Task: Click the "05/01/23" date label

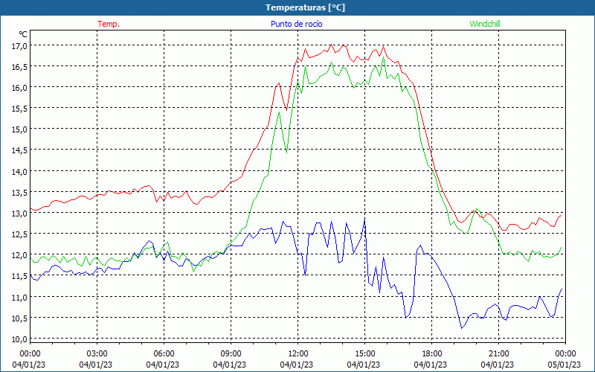Action: pyautogui.click(x=565, y=365)
